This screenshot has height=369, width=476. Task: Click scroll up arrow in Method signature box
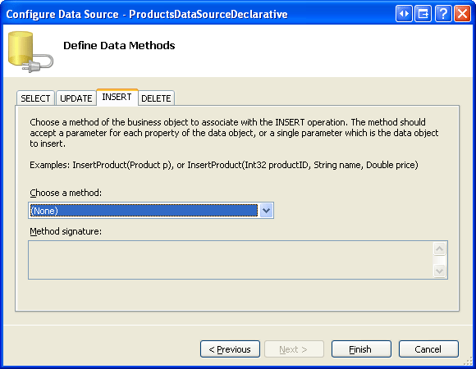click(x=439, y=249)
